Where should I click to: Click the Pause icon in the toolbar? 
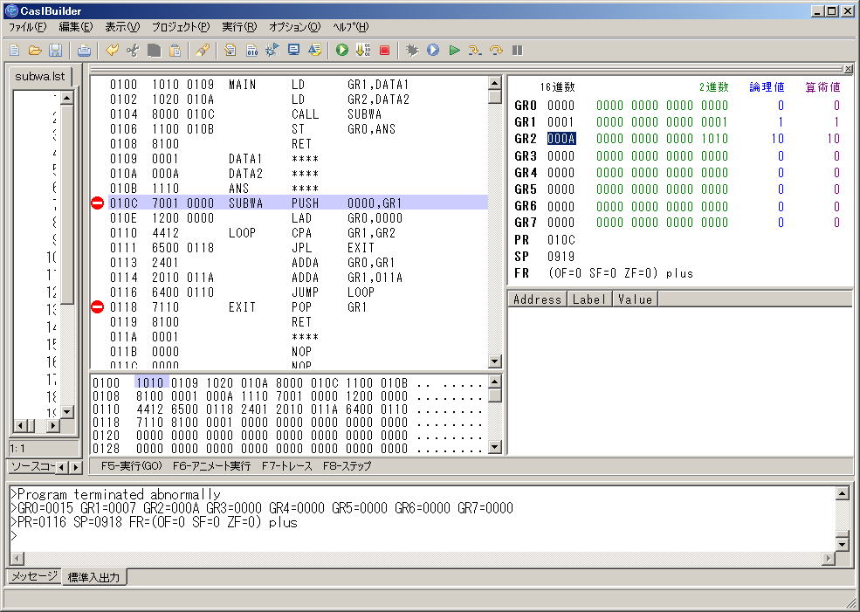tap(518, 51)
